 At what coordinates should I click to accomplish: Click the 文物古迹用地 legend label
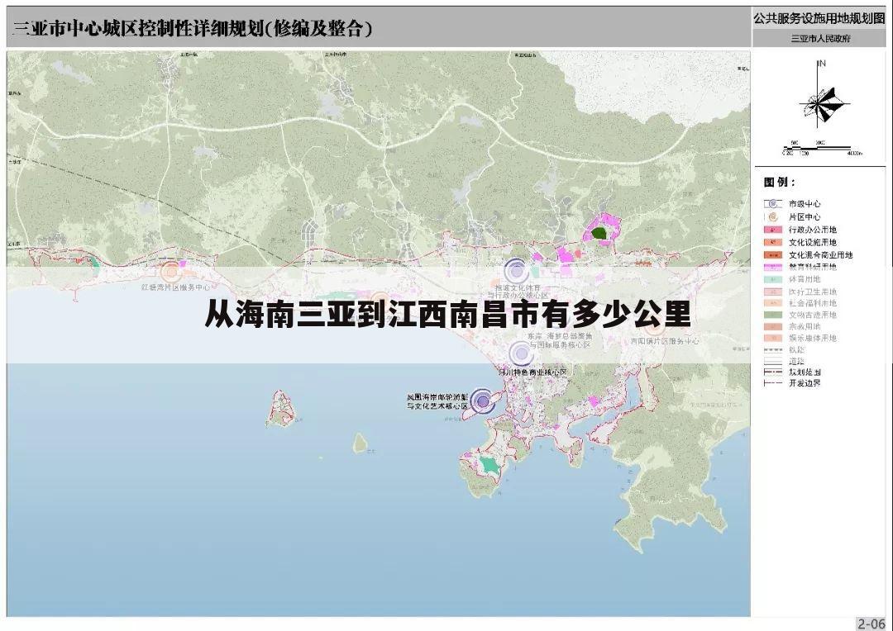coord(812,315)
